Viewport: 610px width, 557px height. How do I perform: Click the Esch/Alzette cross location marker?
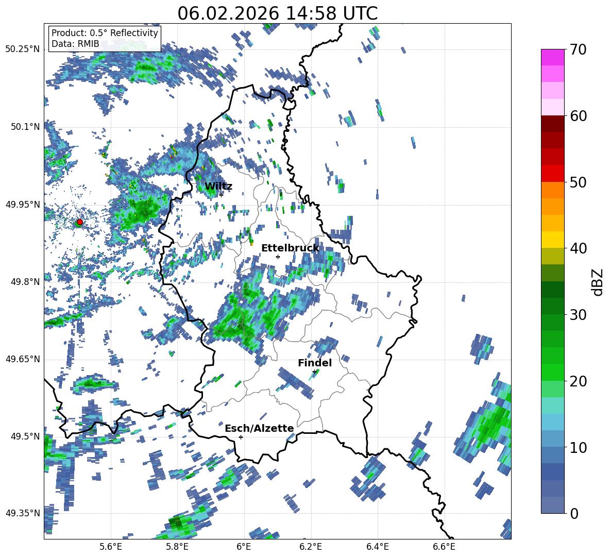(241, 437)
